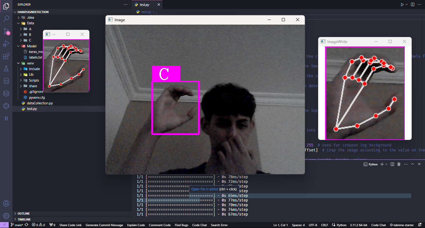Split the editor to the right
The width and height of the screenshot is (425, 228).
click(x=413, y=5)
